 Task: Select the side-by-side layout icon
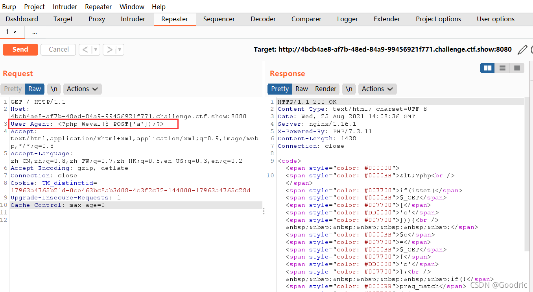click(x=488, y=68)
